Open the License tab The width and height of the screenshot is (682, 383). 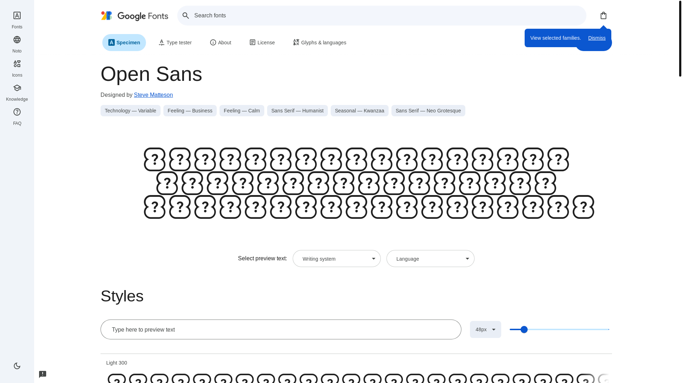tap(262, 43)
